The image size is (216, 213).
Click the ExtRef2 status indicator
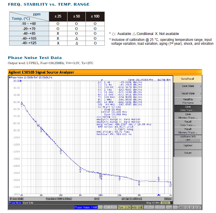click(160, 207)
